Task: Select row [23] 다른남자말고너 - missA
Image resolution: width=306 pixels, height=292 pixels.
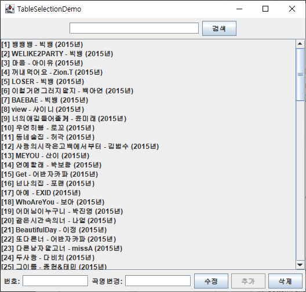Action: 148,249
